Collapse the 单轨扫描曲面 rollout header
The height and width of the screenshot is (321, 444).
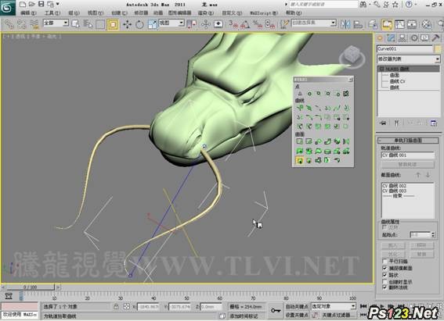[x=408, y=141]
